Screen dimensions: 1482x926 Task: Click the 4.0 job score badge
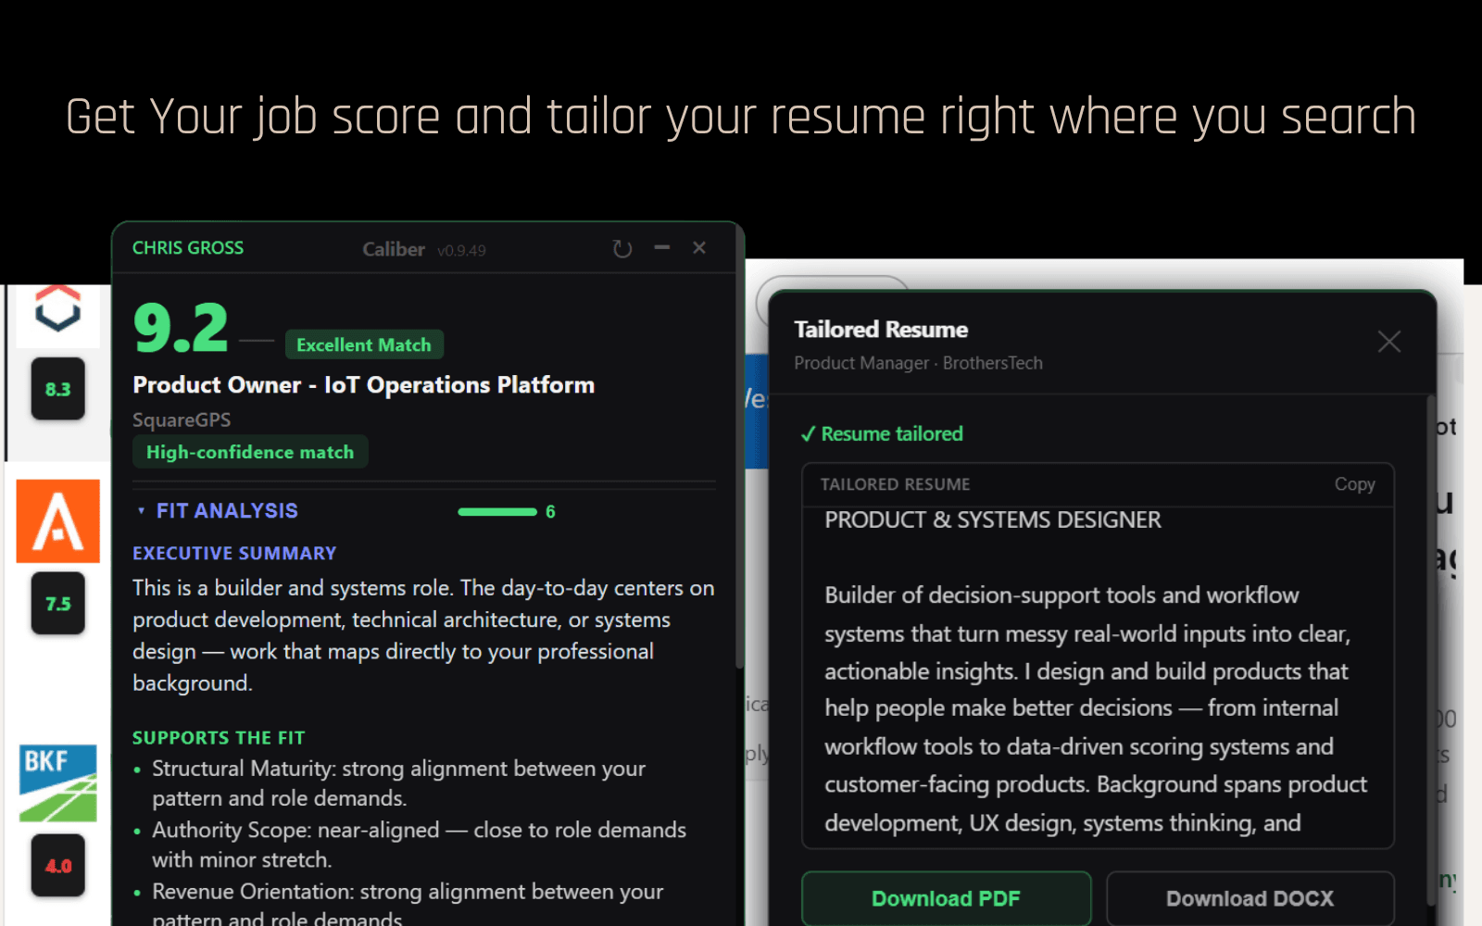[58, 866]
